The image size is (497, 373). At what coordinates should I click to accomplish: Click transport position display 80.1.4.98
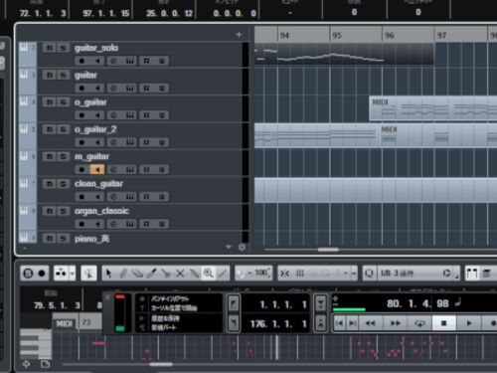pos(417,303)
